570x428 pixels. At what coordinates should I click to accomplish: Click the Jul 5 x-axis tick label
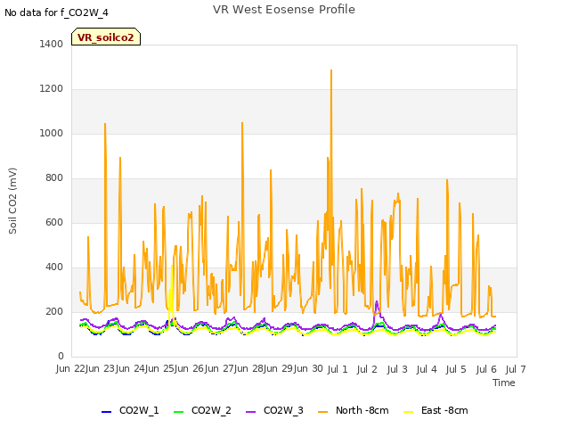pyautogui.click(x=456, y=369)
